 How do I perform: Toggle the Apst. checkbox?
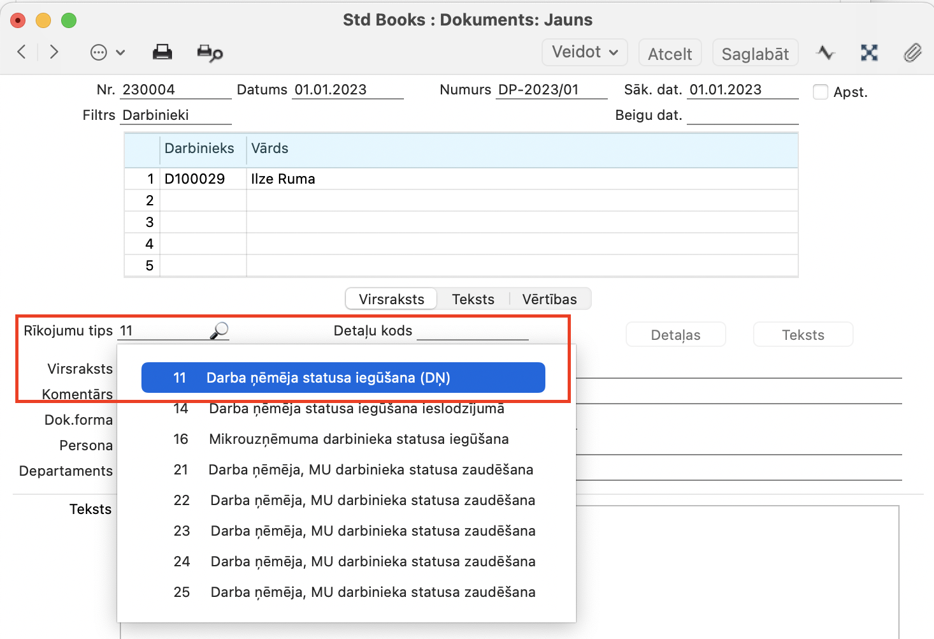(x=821, y=92)
